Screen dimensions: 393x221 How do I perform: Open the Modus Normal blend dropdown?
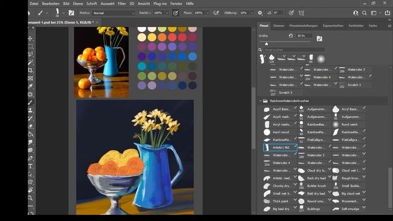click(x=114, y=13)
